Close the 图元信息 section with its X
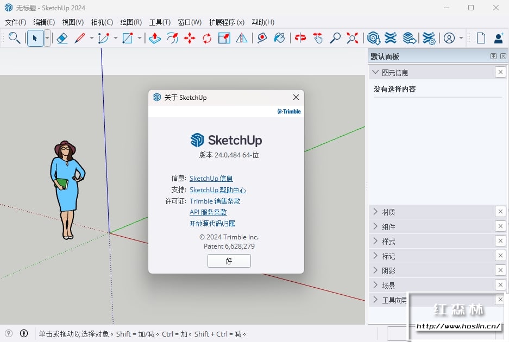Screen dimensions: 509x342 click(500, 72)
